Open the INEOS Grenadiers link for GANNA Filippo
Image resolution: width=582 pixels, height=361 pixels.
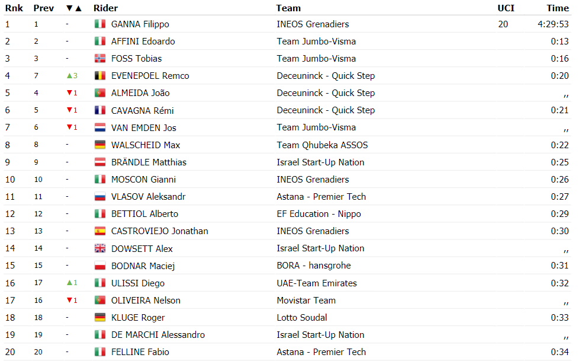(313, 24)
